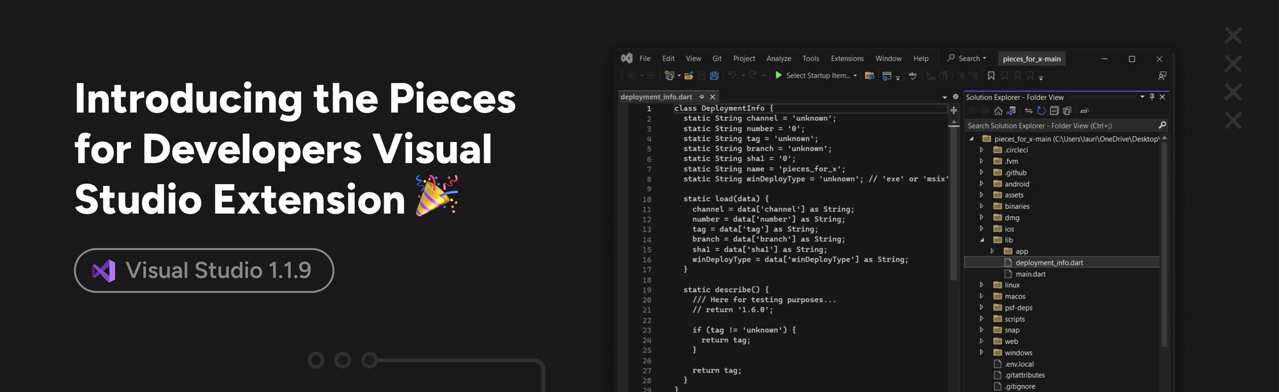Toggle Show All Files in Solution Explorer
This screenshot has width=1279, height=392.
click(x=1067, y=111)
